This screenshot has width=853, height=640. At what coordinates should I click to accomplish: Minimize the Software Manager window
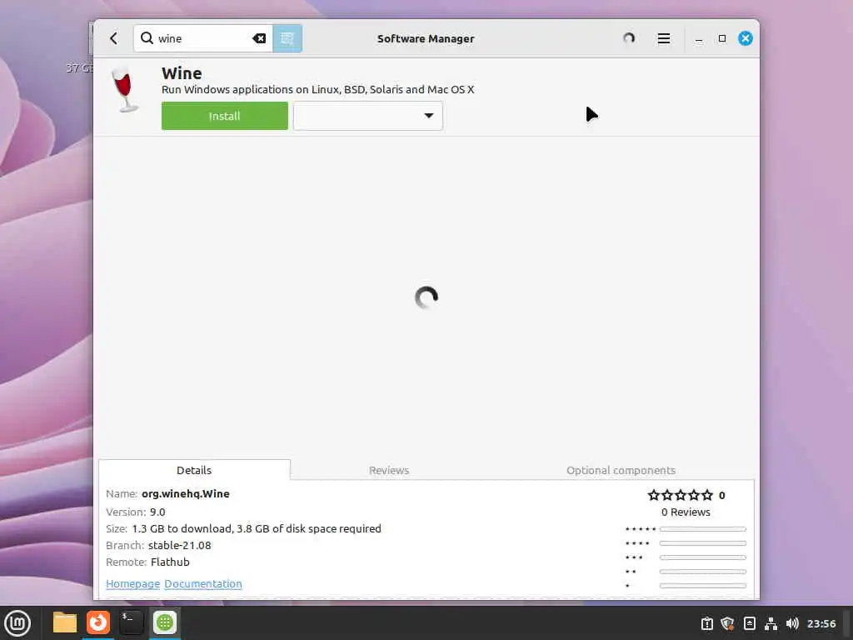pyautogui.click(x=699, y=38)
